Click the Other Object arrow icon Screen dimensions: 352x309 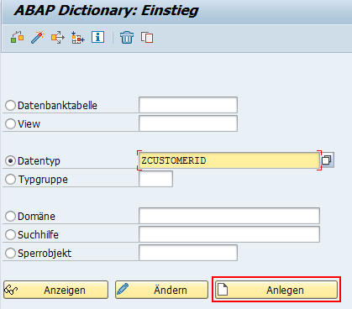click(x=58, y=37)
